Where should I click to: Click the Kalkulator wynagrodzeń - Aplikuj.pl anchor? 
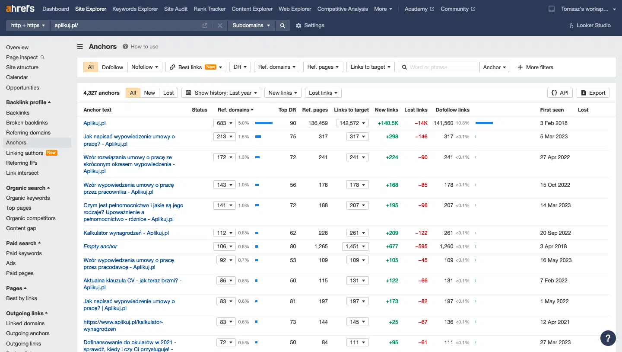(x=126, y=233)
